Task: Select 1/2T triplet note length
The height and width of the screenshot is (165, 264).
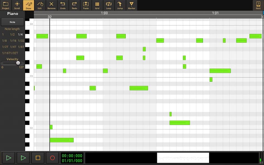Action: coord(5,47)
